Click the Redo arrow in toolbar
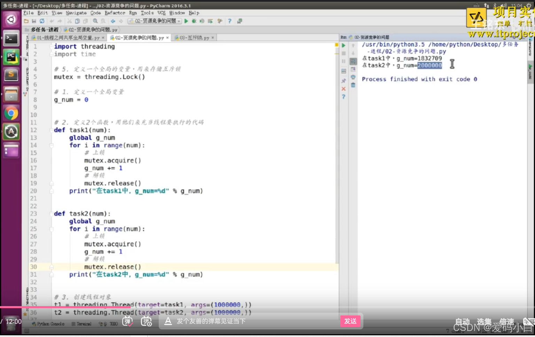This screenshot has width=535, height=337. pos(60,21)
